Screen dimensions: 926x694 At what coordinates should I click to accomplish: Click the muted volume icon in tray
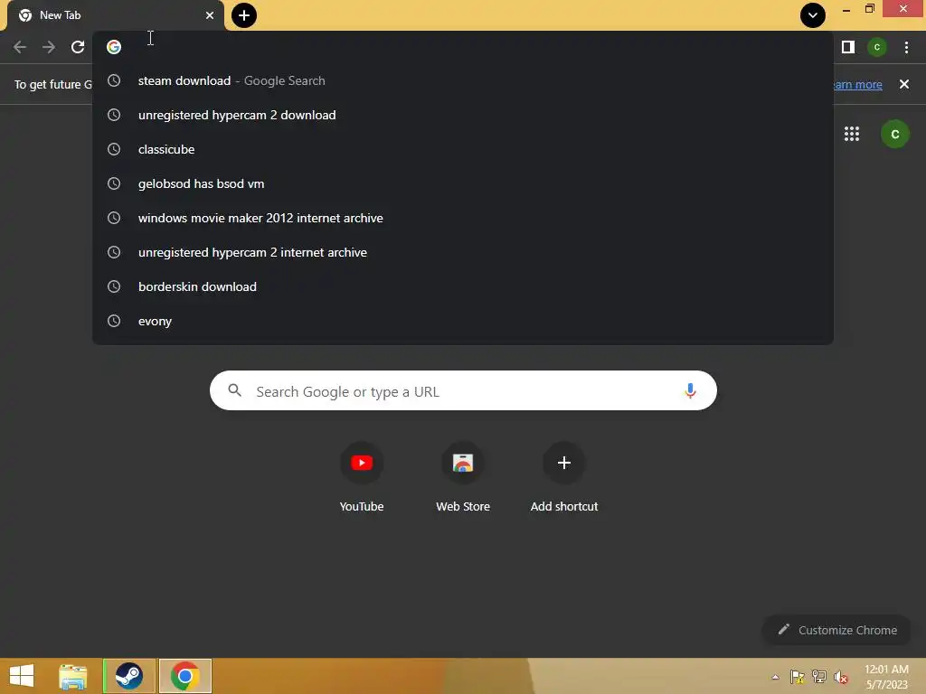coord(841,677)
